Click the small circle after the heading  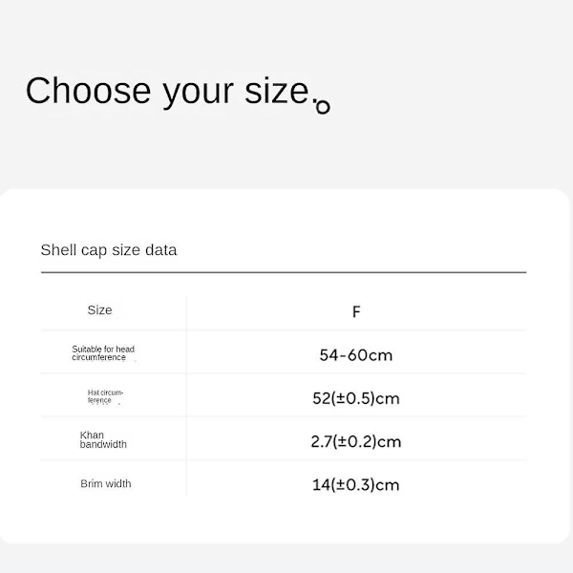pyautogui.click(x=323, y=107)
